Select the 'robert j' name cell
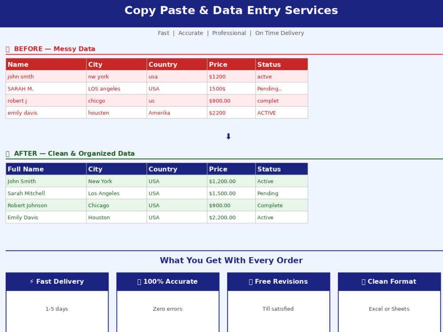 pyautogui.click(x=46, y=101)
